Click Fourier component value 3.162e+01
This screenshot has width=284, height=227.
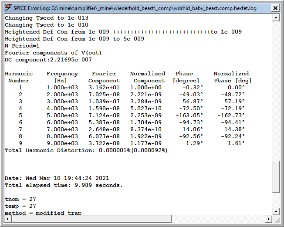[x=104, y=88]
